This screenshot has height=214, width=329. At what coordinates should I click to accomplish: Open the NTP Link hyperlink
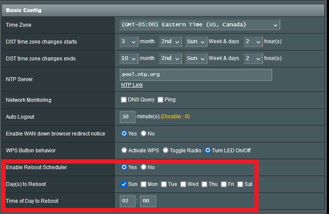coord(132,85)
